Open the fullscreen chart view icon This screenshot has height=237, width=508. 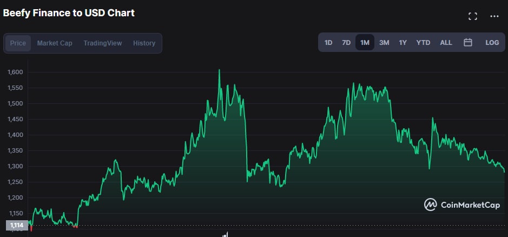click(x=473, y=17)
